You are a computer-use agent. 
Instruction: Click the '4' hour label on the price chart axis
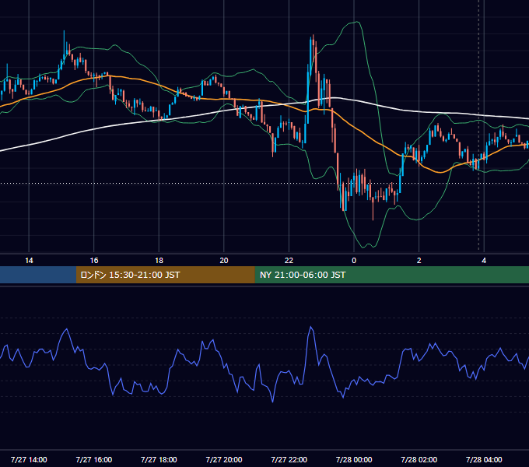[484, 261]
